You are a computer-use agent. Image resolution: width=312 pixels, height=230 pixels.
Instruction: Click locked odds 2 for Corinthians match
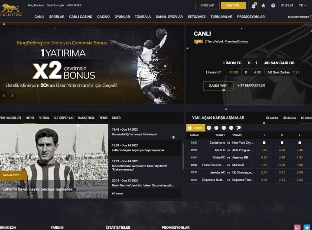[300, 142]
